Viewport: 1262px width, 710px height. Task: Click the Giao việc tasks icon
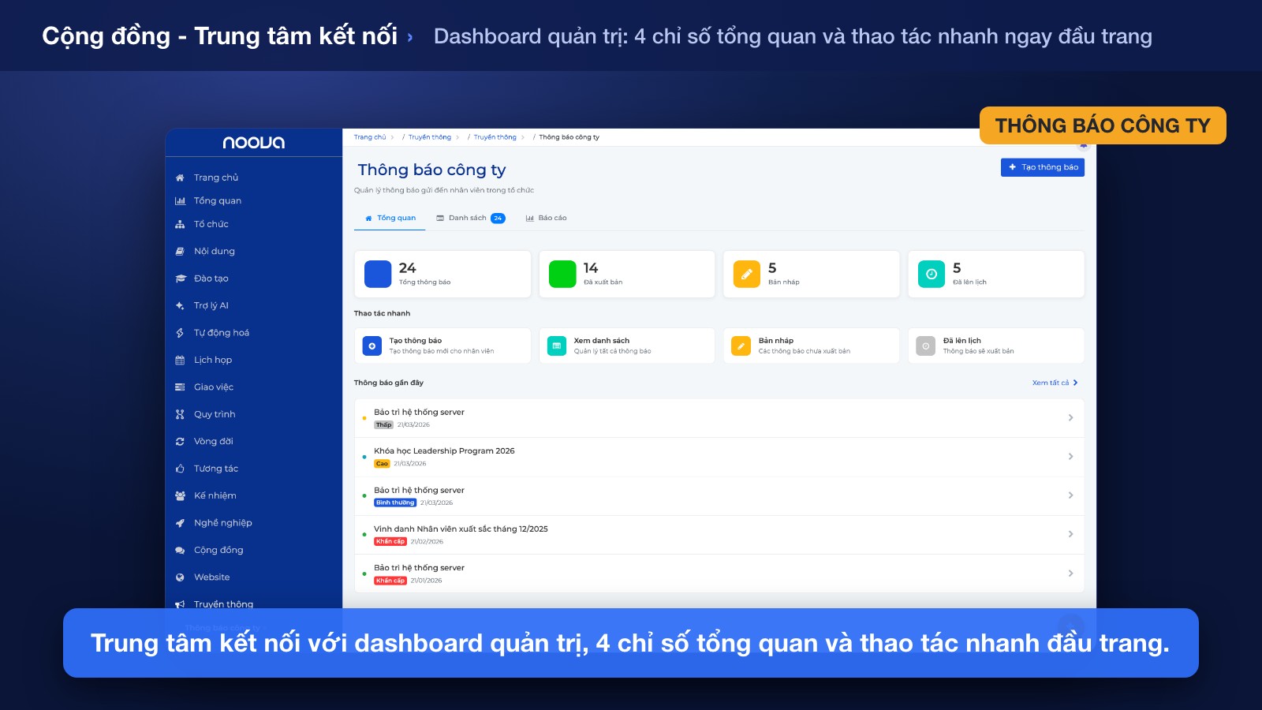180,387
